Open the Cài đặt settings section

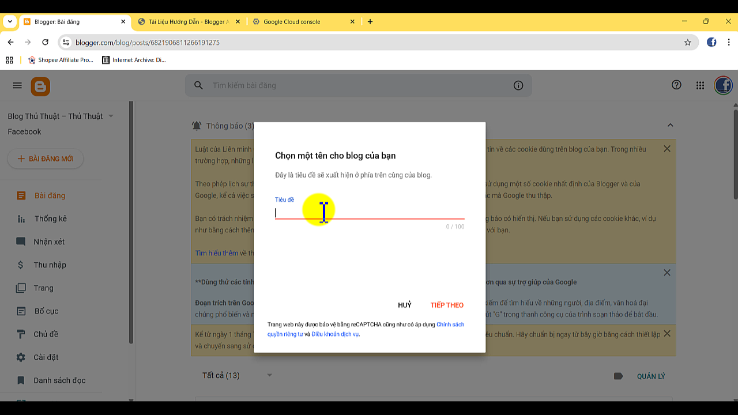(x=20, y=357)
